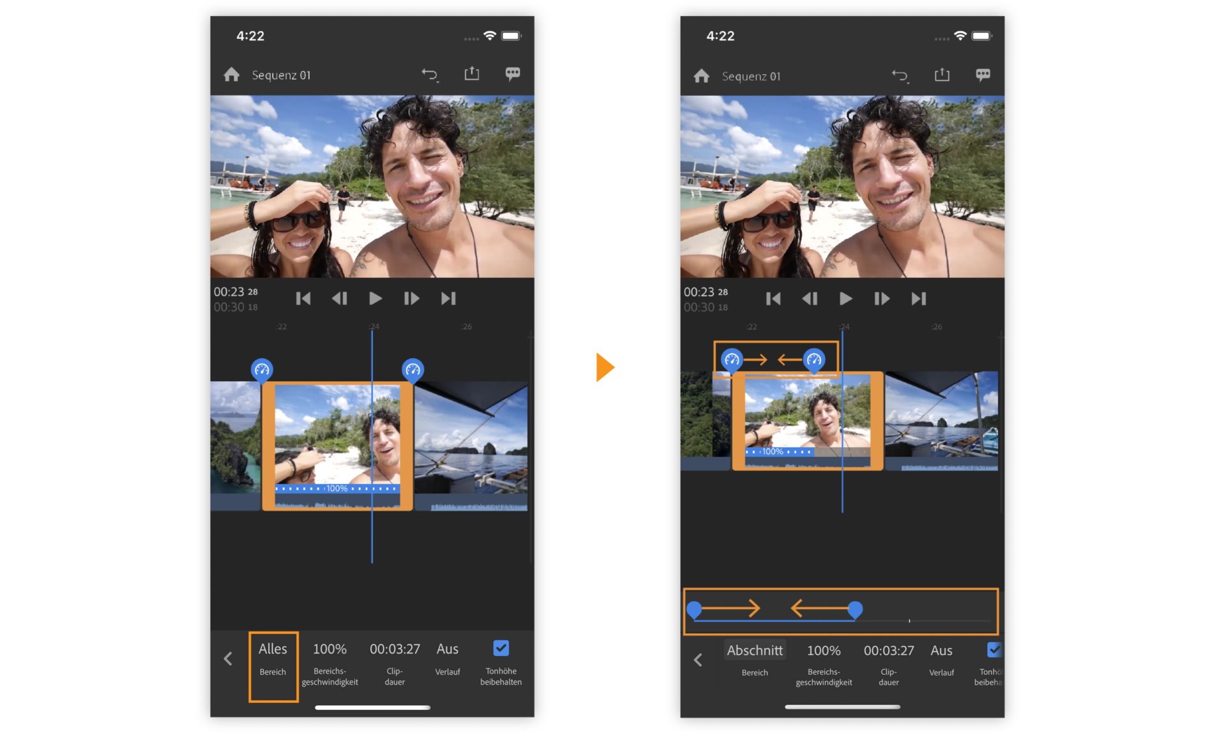This screenshot has width=1226, height=743.
Task: Open the comment feedback icon in left phone
Action: (512, 74)
